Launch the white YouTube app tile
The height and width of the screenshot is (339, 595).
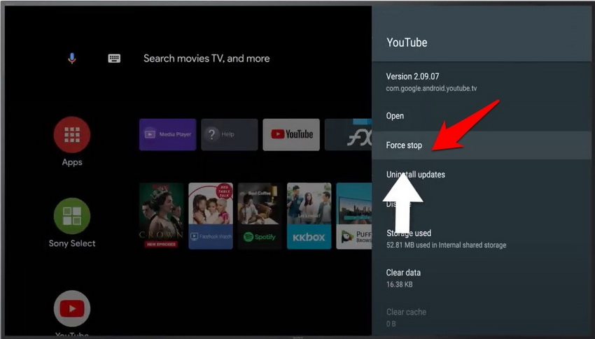click(291, 134)
